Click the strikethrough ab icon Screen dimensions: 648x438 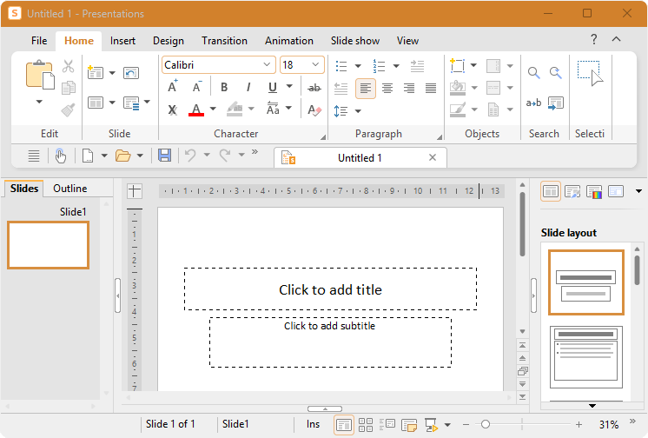[314, 87]
